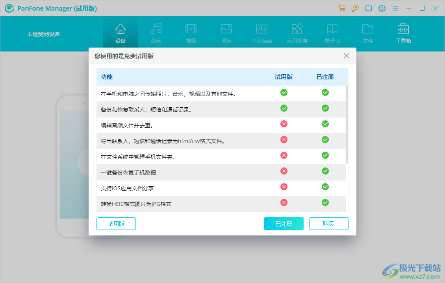Click trial red cross for 一键备份恢复 row
This screenshot has height=283, width=445.
tap(284, 171)
